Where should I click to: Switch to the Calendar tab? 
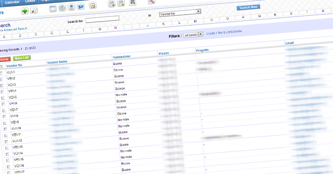(12, 2)
